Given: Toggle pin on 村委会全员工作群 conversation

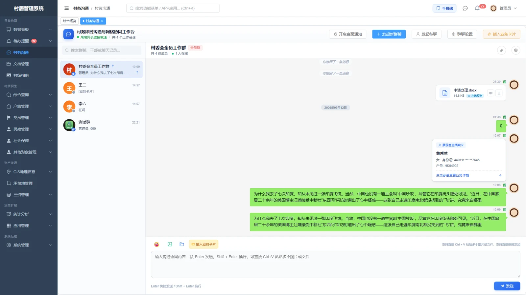Looking at the screenshot, I should click(137, 72).
